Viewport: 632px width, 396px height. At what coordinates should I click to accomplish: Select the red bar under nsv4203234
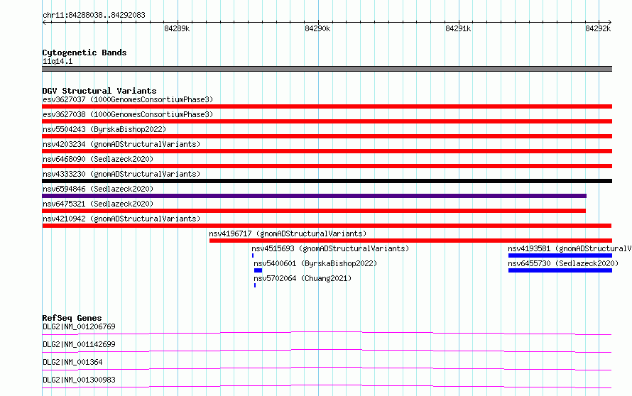327,151
